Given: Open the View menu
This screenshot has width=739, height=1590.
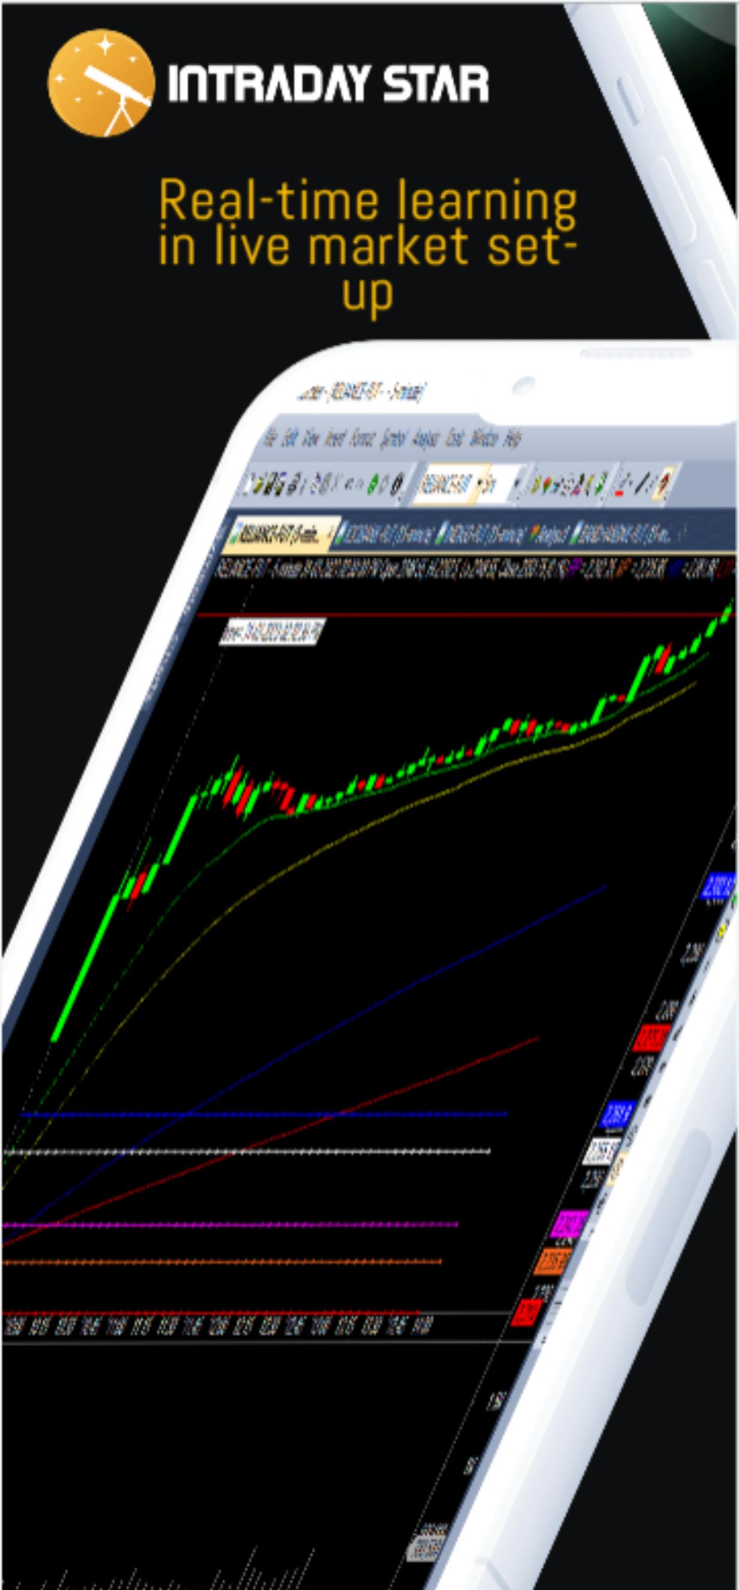Looking at the screenshot, I should [311, 438].
